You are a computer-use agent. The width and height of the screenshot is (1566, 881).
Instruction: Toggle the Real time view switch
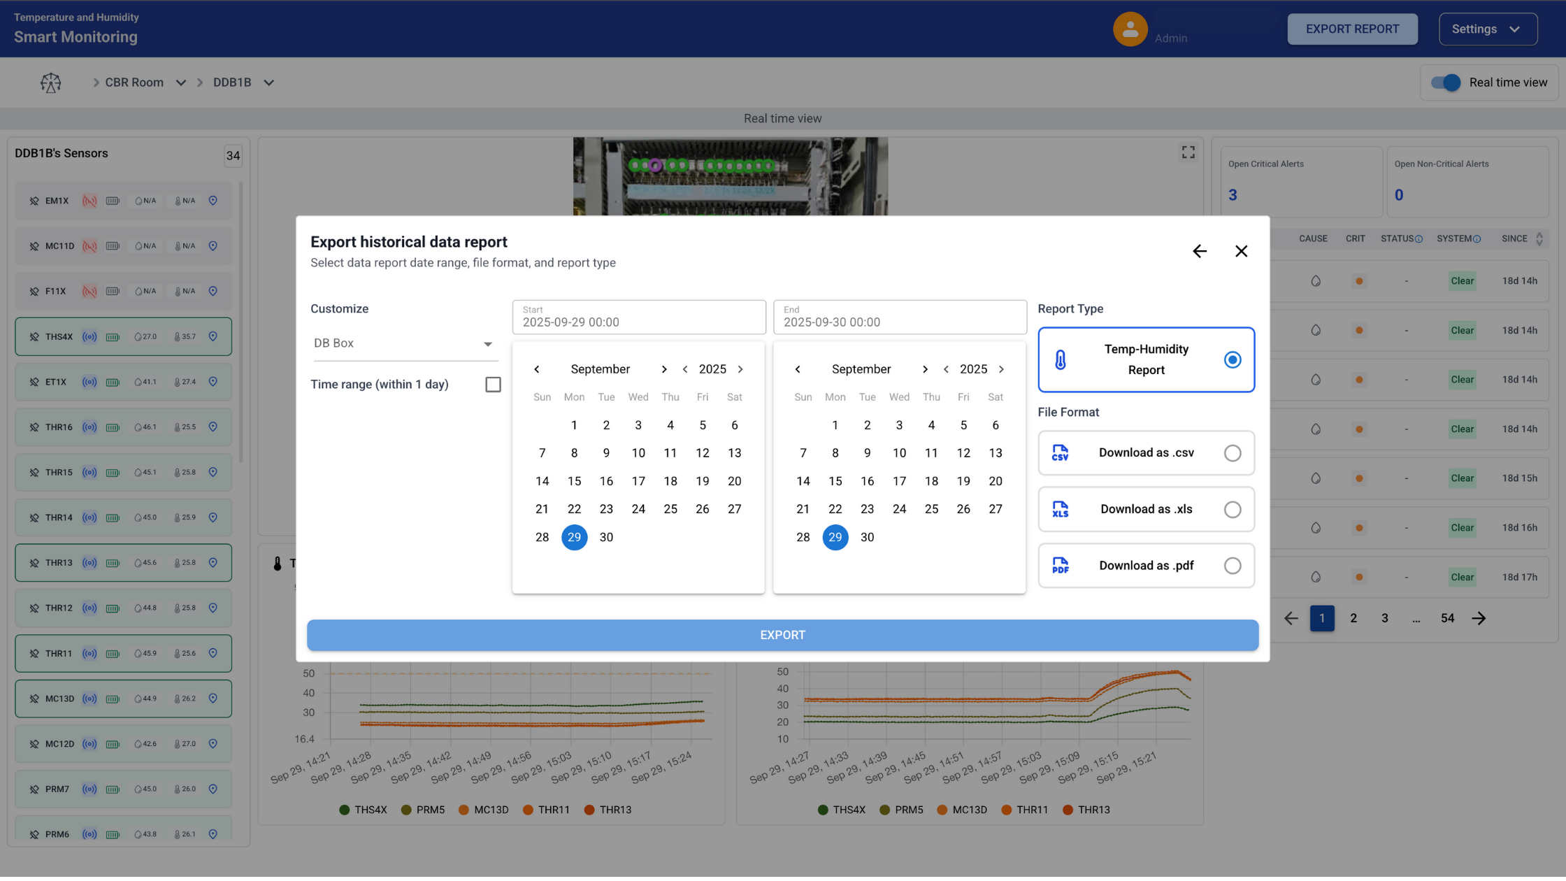[x=1445, y=83]
